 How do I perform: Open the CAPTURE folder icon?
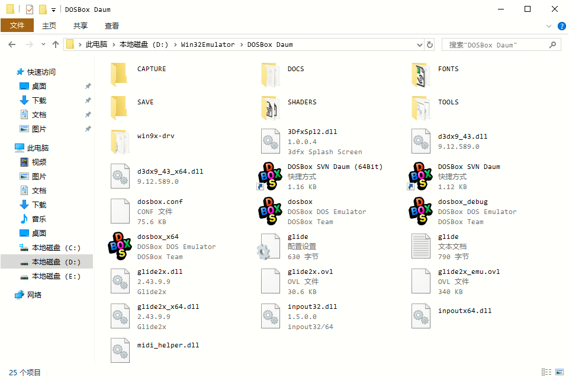120,75
